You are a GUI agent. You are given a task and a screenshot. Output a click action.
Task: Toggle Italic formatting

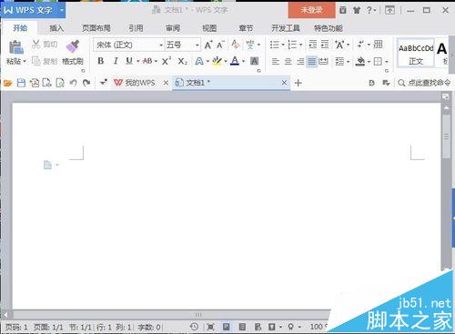[x=116, y=61]
